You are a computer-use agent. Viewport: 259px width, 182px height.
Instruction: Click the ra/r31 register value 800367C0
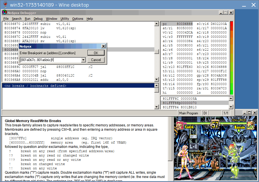219,89
